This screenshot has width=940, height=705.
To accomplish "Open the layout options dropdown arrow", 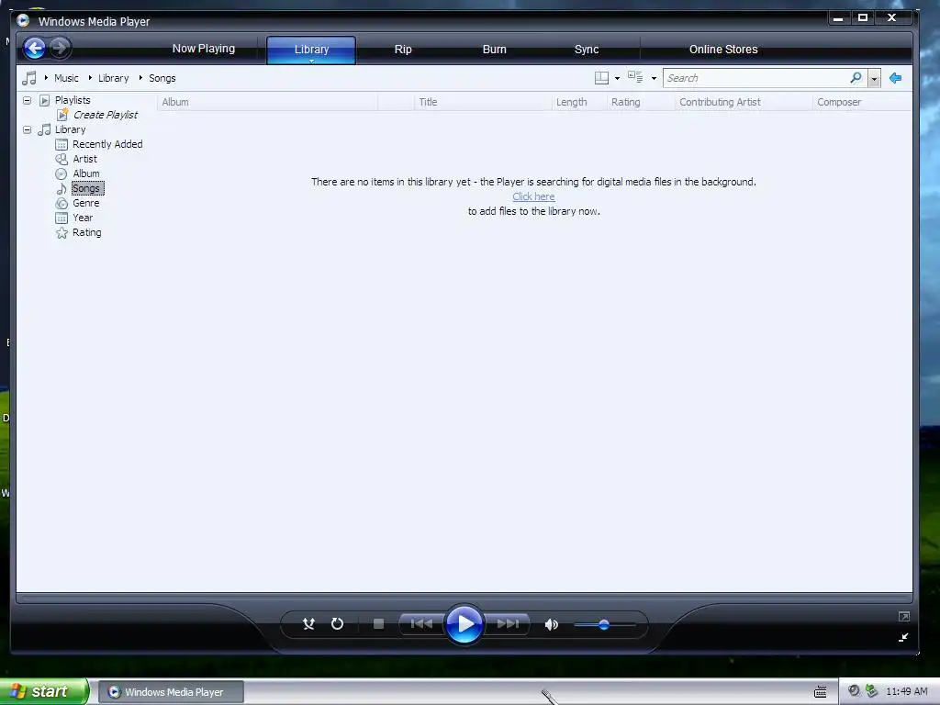I will (x=618, y=79).
